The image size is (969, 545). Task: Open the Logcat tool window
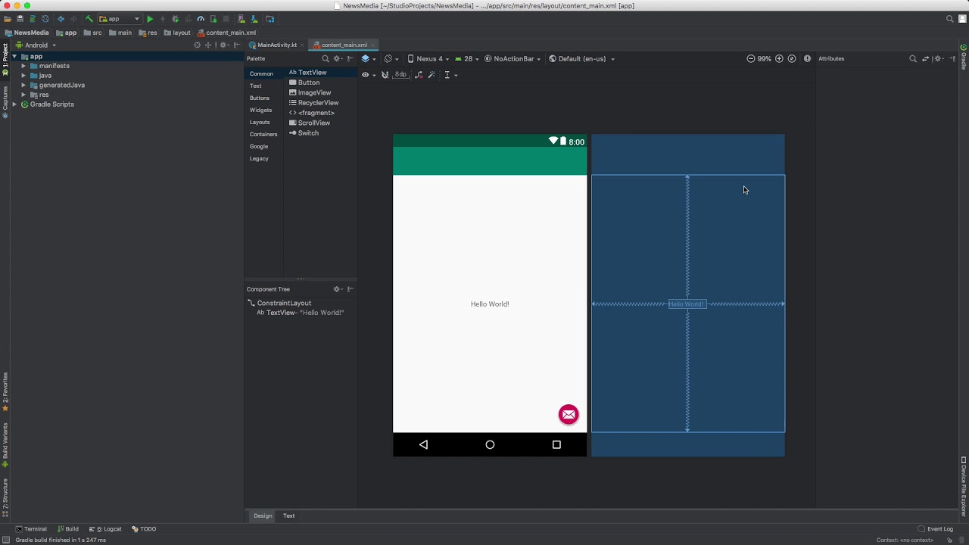(x=105, y=529)
